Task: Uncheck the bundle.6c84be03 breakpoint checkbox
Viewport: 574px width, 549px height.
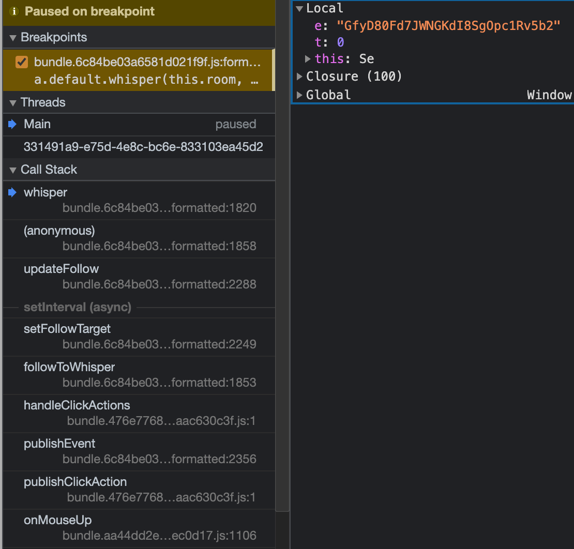Action: coord(22,63)
